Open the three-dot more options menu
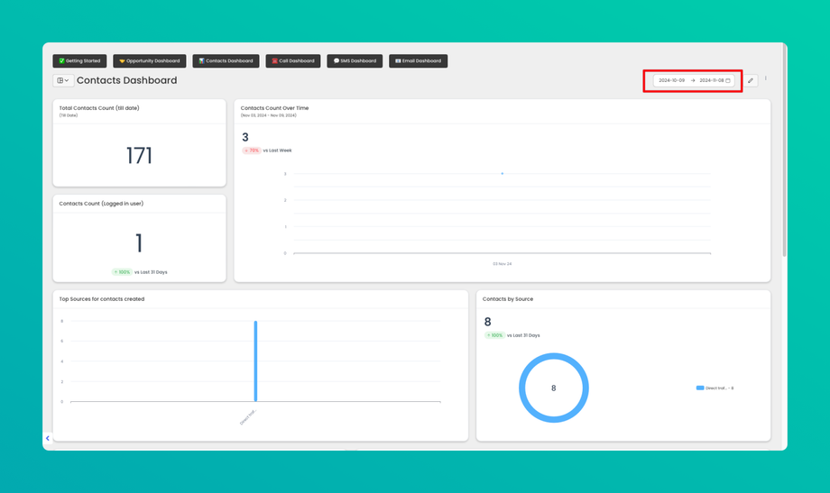 (x=765, y=78)
